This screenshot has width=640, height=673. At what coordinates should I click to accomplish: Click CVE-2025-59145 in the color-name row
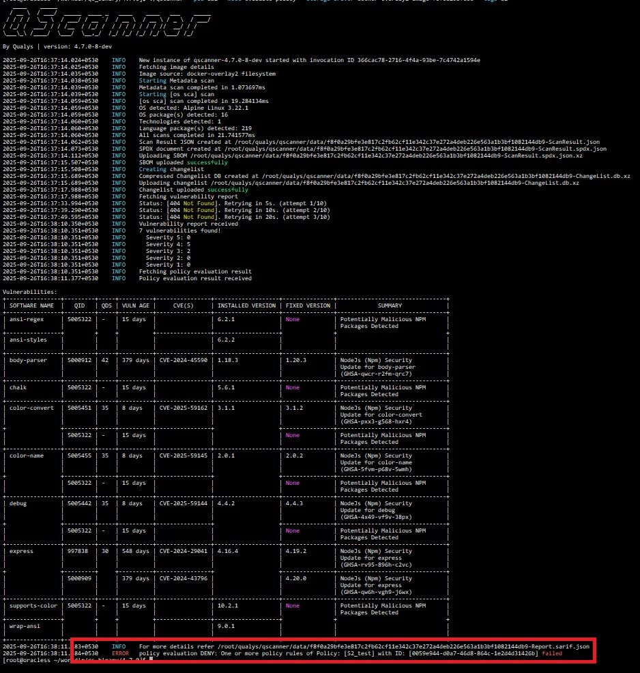[184, 455]
